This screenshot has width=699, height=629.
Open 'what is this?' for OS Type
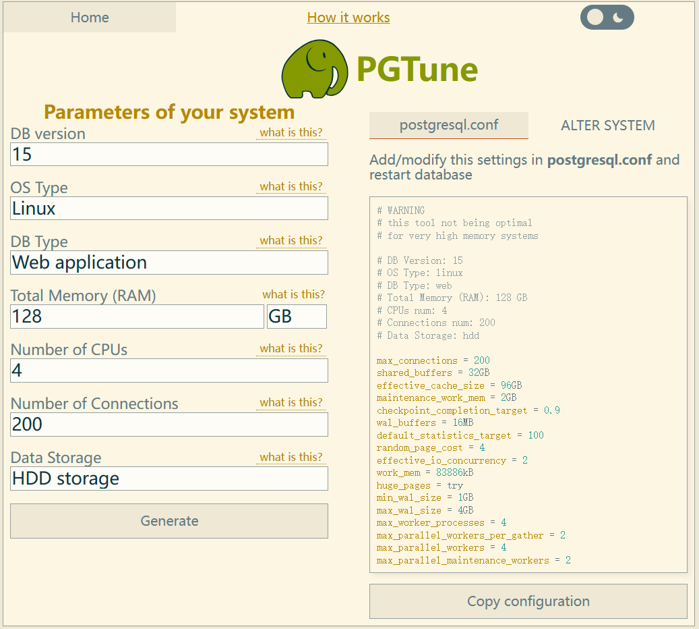(291, 186)
